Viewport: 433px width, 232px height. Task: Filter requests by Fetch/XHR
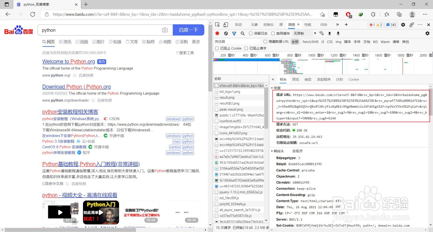coord(310,42)
